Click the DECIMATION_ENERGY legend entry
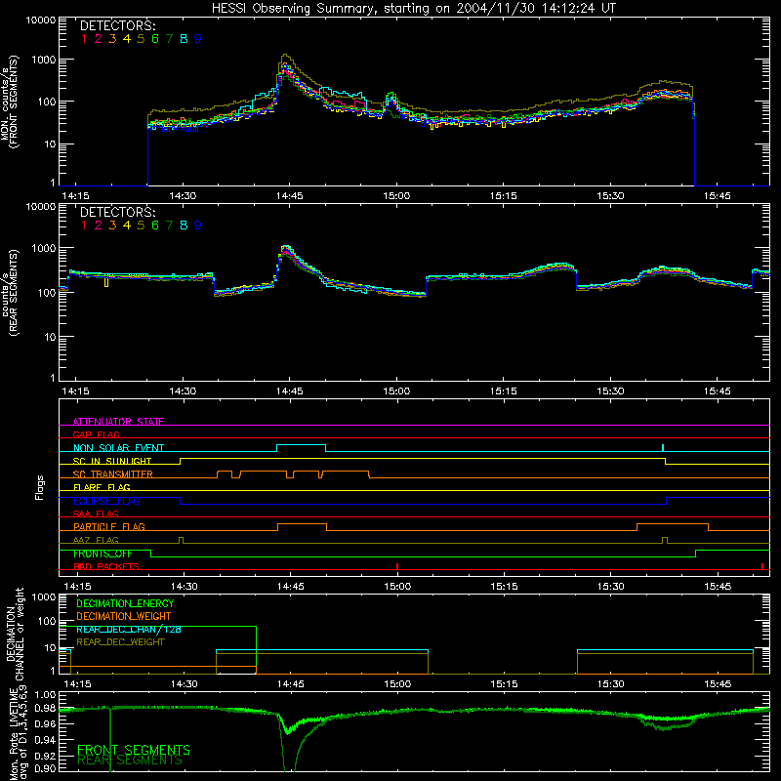781x781 pixels. tap(125, 603)
